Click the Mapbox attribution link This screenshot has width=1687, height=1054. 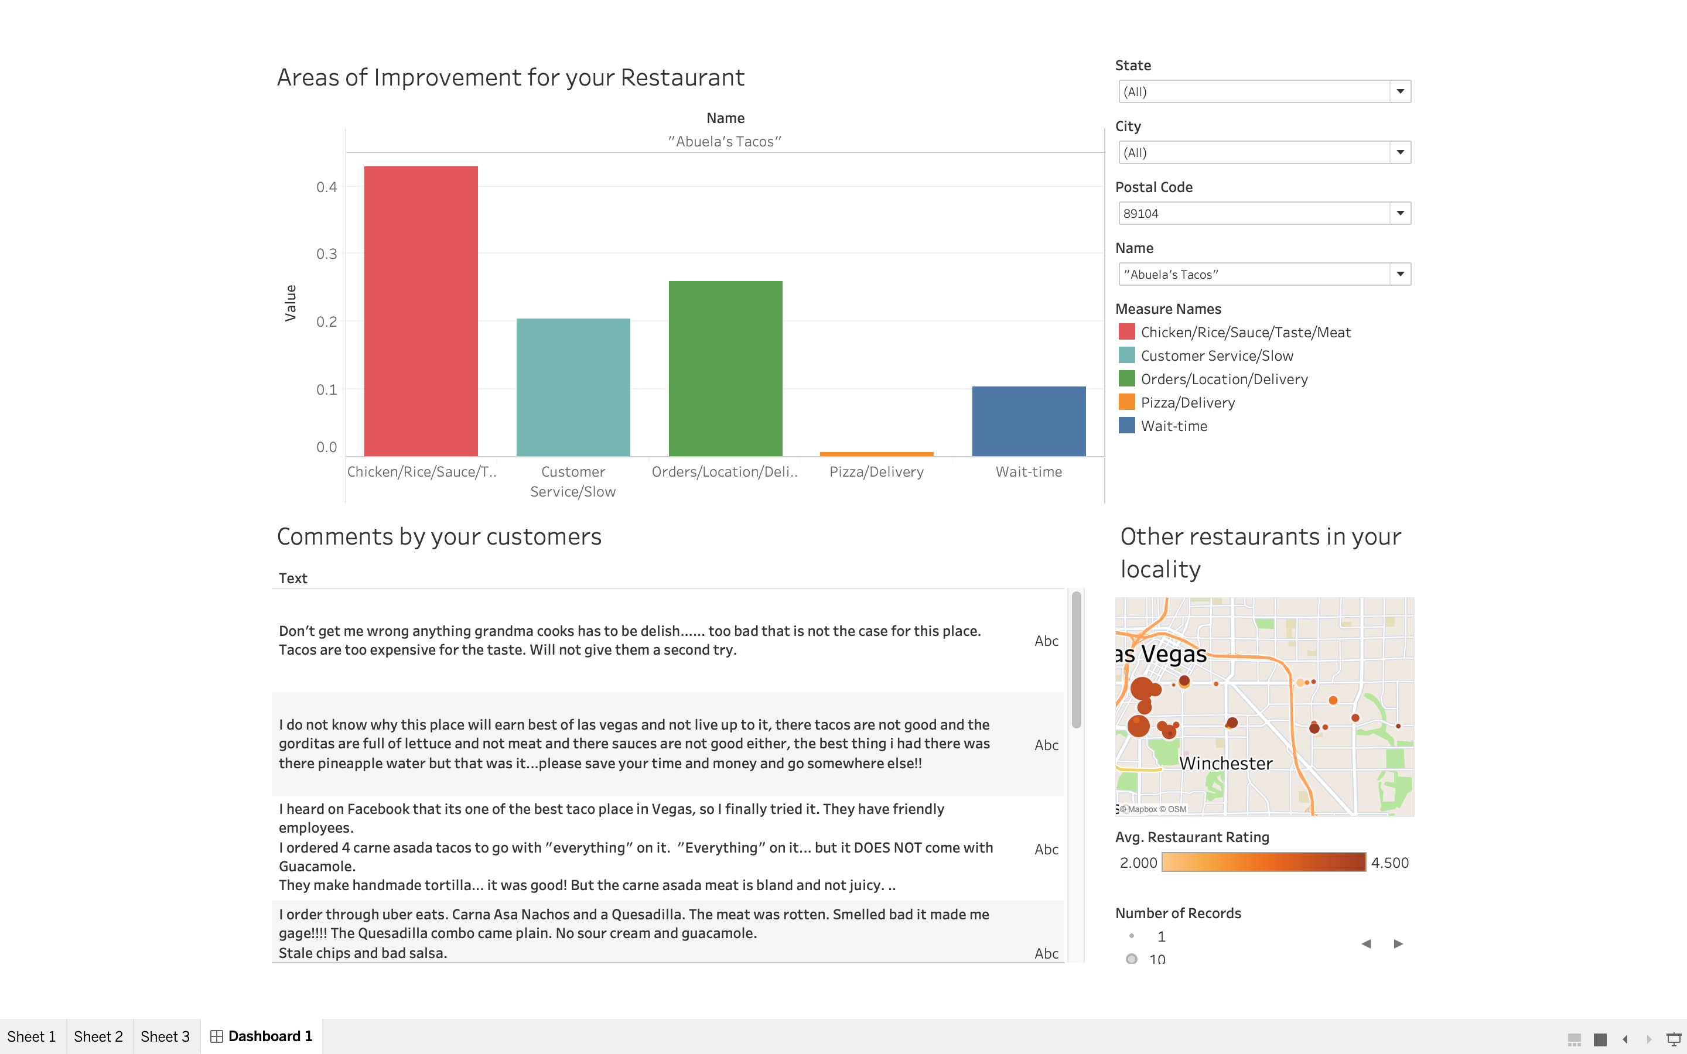(1142, 809)
